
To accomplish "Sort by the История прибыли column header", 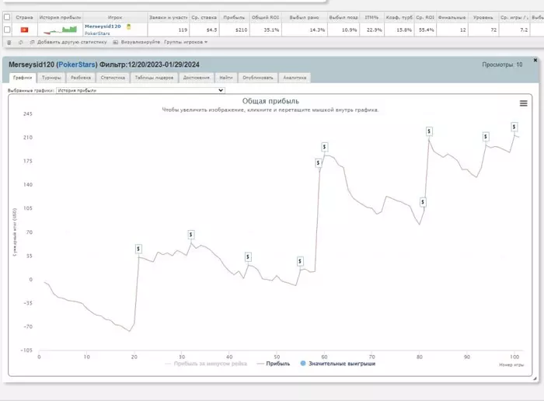I will [x=60, y=17].
